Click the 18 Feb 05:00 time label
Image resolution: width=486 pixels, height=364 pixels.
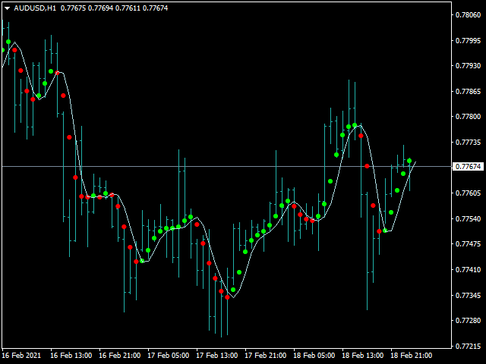(x=314, y=355)
